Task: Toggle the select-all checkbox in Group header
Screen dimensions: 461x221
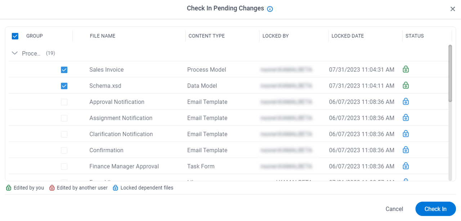Action: pyautogui.click(x=15, y=36)
